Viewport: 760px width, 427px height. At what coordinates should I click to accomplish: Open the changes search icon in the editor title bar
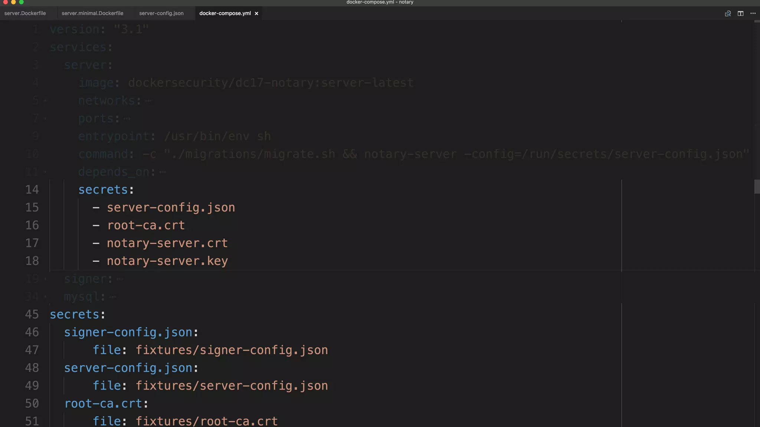728,13
